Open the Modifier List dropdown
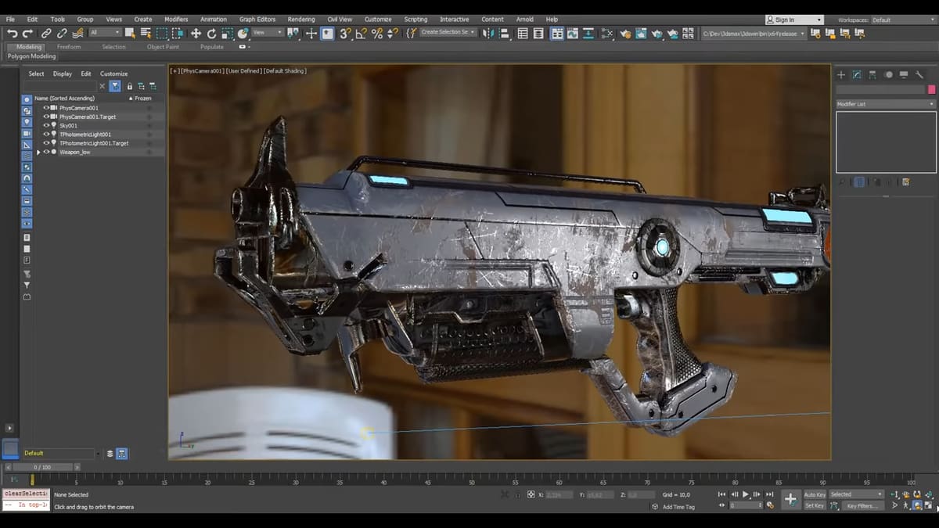Image resolution: width=939 pixels, height=528 pixels. [x=885, y=104]
